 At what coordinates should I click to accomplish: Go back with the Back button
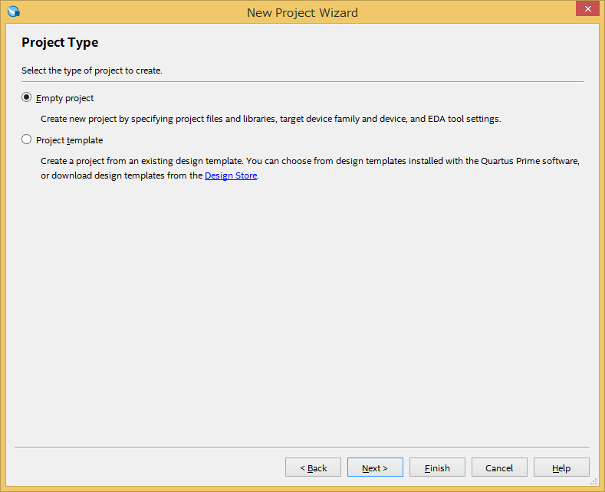313,467
